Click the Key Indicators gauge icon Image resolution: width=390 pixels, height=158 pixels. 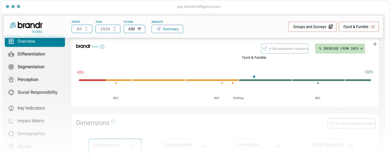coord(11,108)
